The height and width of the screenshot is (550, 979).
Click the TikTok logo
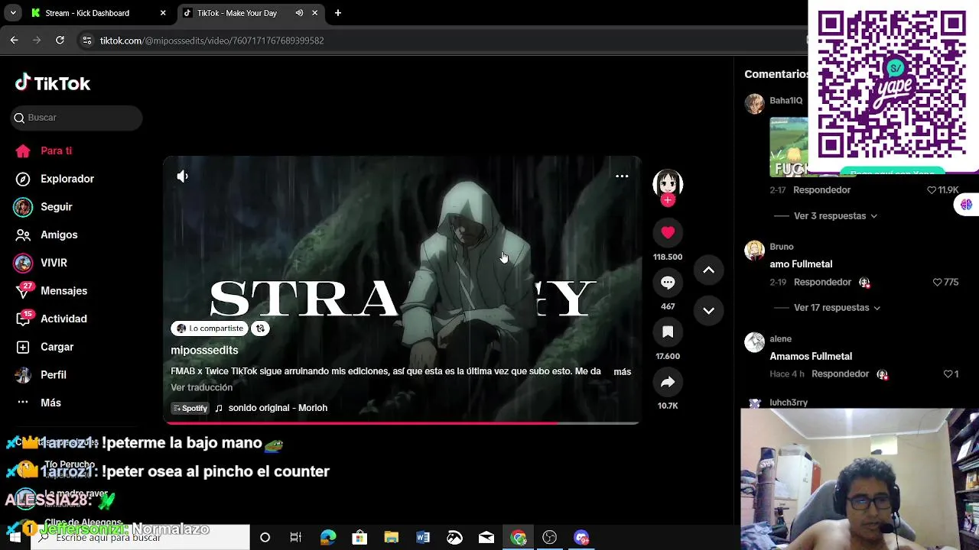(x=53, y=83)
